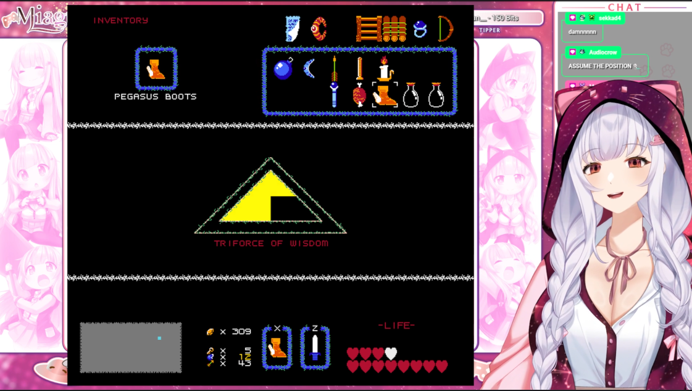The image size is (692, 391).
Task: Select the second empty potion bottle
Action: 436,95
